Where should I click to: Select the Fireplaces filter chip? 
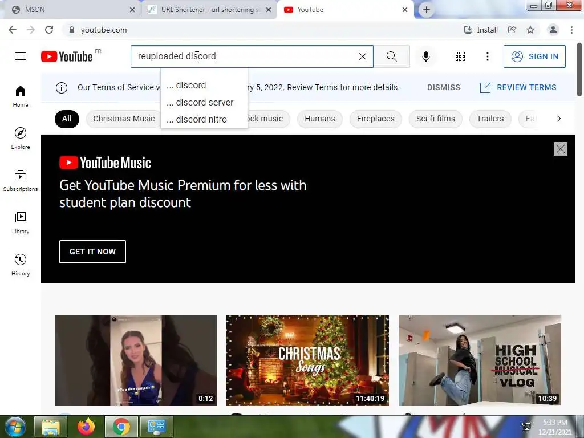pyautogui.click(x=375, y=119)
